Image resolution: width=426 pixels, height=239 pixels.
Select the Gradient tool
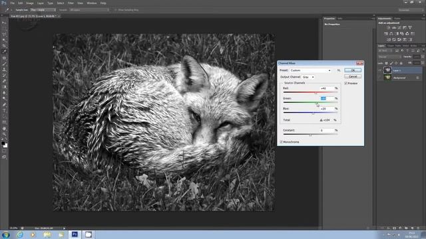pos(4,87)
